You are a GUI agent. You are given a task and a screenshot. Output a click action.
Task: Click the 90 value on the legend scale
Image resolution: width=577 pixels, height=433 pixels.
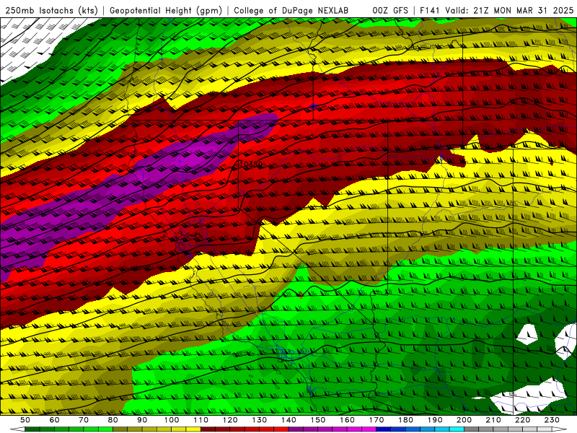(142, 420)
